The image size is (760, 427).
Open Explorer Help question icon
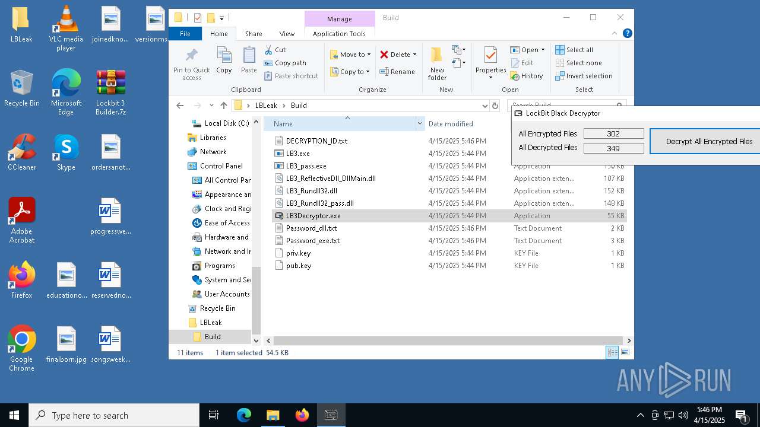(x=627, y=34)
